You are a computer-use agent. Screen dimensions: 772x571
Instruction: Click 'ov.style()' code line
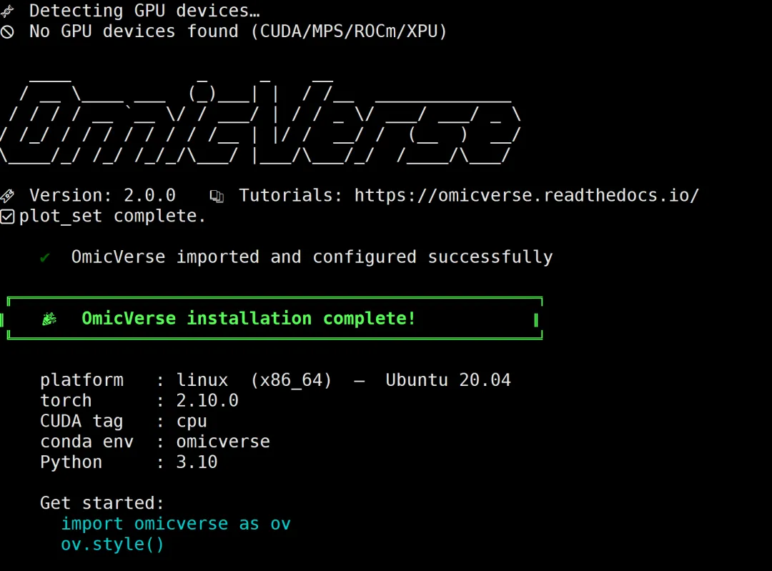pos(112,545)
